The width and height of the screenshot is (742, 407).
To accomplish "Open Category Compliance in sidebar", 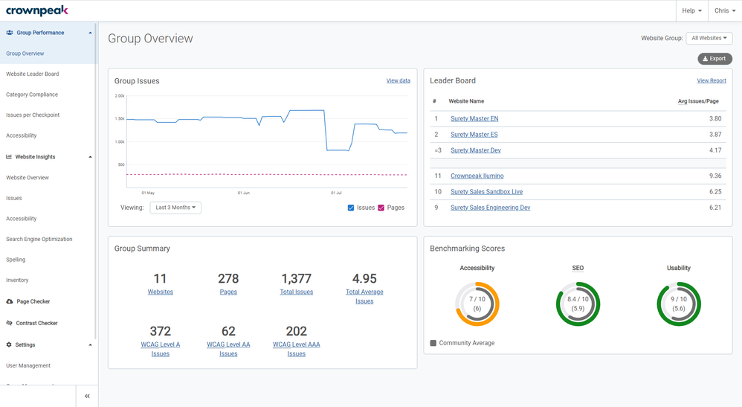I will point(32,94).
